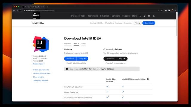
Task: Open the What's New link
Action: click(109, 23)
